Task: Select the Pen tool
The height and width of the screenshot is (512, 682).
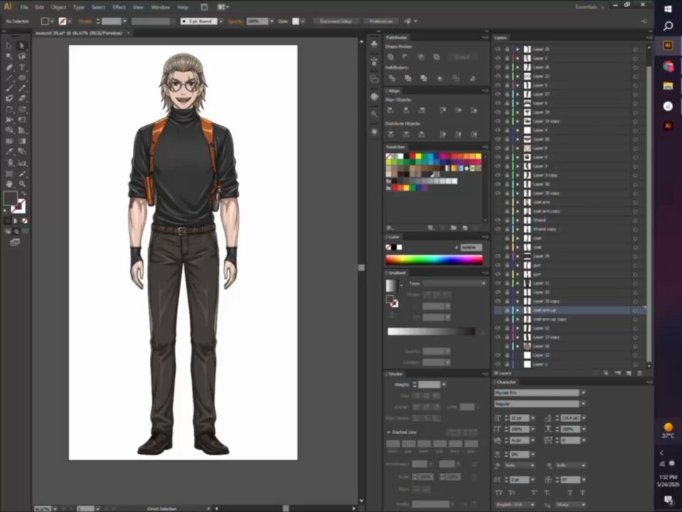Action: [9, 67]
